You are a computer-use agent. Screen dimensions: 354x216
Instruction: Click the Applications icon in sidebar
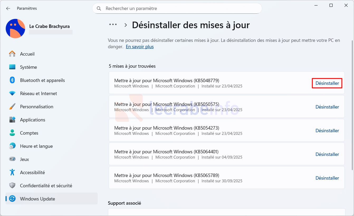click(x=12, y=120)
